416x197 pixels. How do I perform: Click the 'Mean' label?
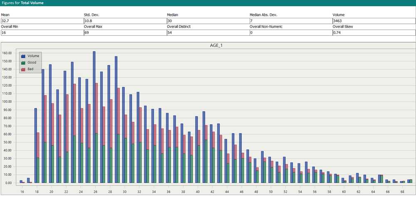coord(5,15)
